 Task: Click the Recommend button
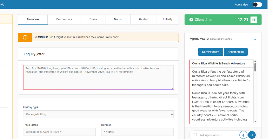point(236,52)
